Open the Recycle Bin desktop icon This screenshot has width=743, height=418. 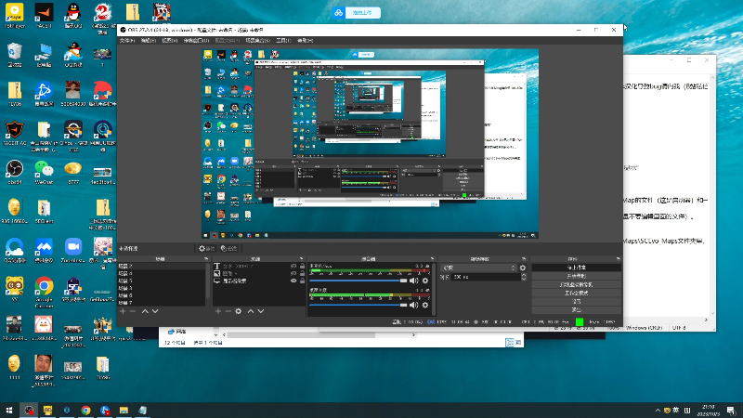tap(15, 54)
